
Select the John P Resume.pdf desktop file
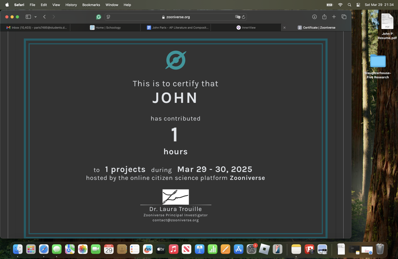coord(387,27)
